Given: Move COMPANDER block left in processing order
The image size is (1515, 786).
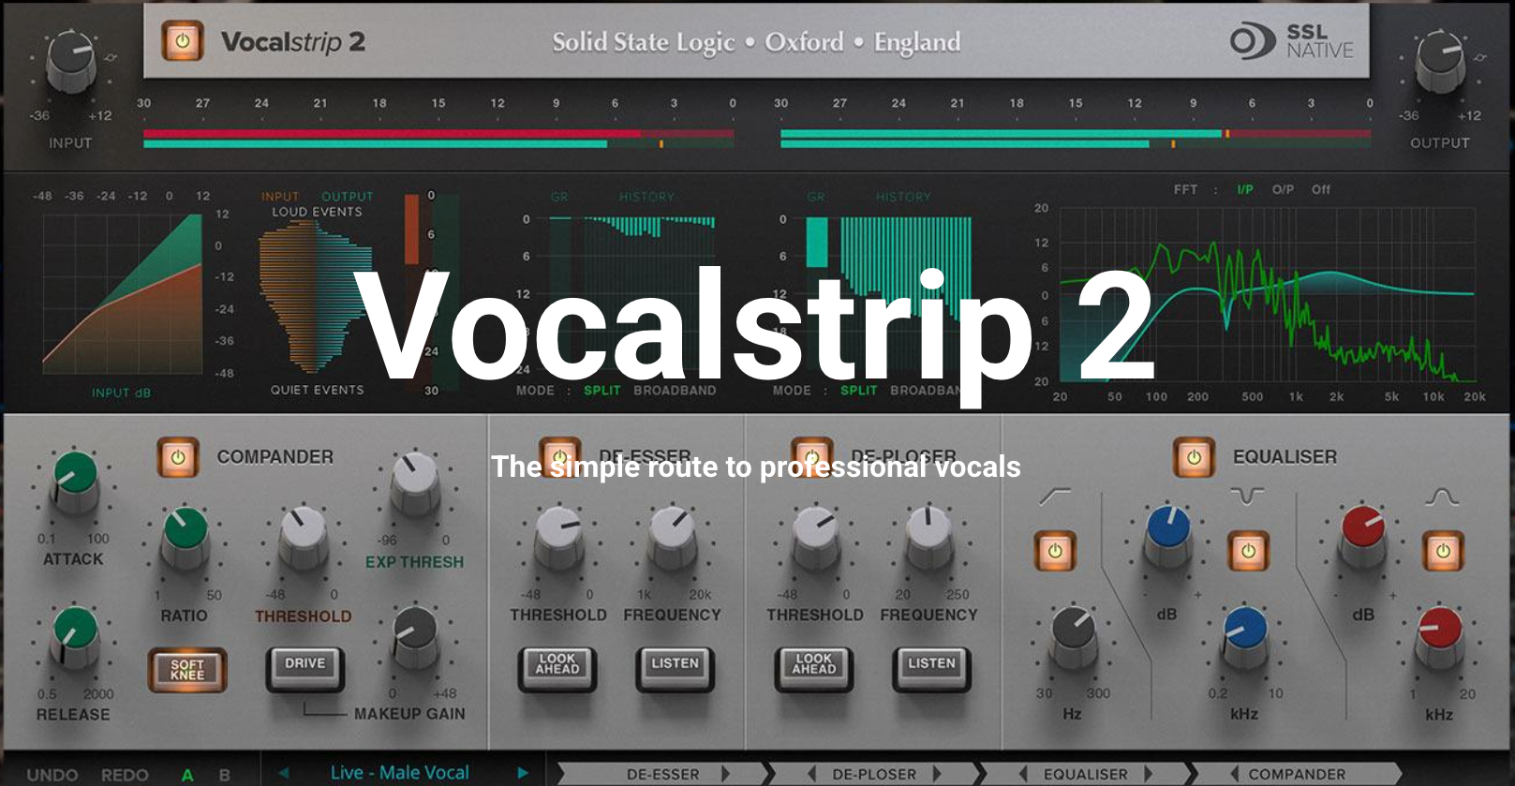Looking at the screenshot, I should click(1234, 774).
